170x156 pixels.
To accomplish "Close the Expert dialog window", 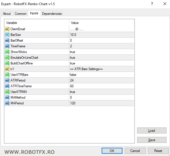I will pos(165,4).
